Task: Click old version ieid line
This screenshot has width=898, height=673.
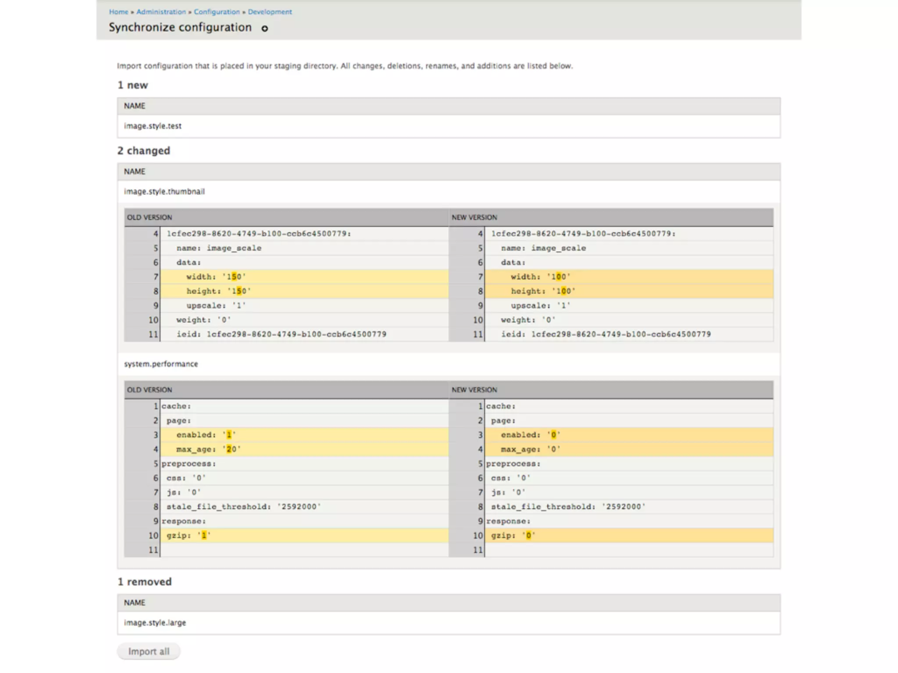Action: point(304,334)
